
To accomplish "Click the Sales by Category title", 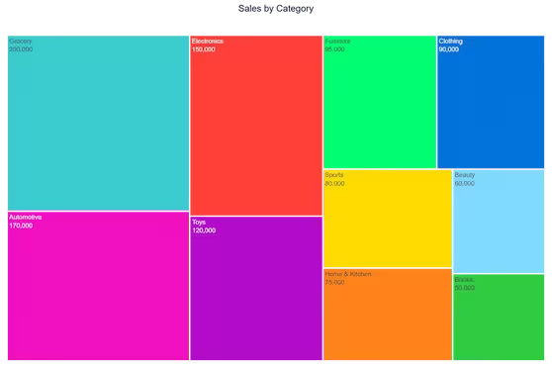I will [276, 9].
